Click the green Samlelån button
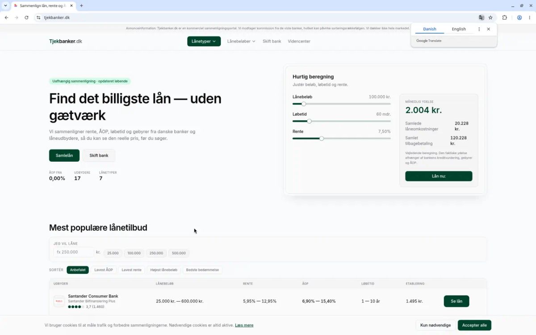The width and height of the screenshot is (536, 335). (x=64, y=155)
